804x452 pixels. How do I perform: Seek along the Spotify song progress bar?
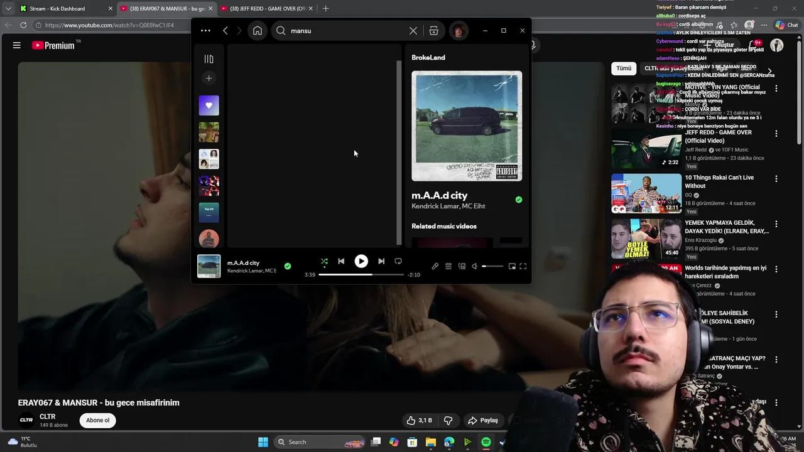361,274
